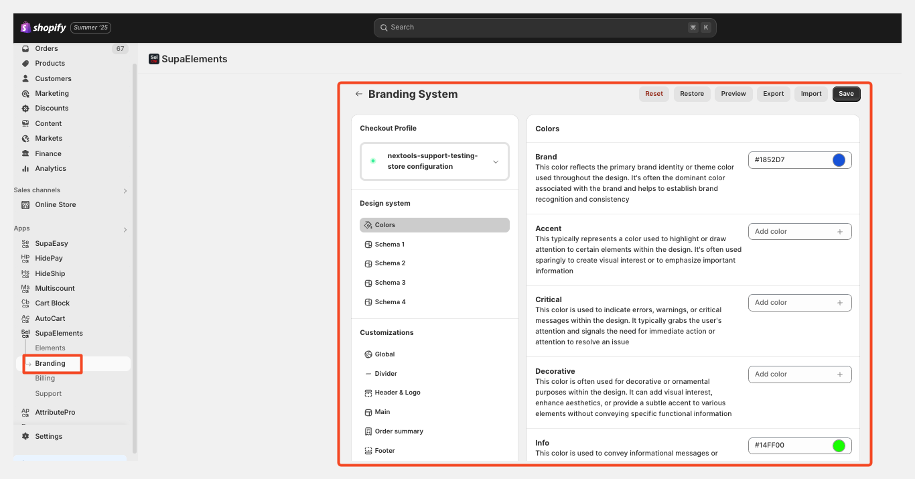
Task: Click the Cart Block app icon
Action: [x=25, y=303]
